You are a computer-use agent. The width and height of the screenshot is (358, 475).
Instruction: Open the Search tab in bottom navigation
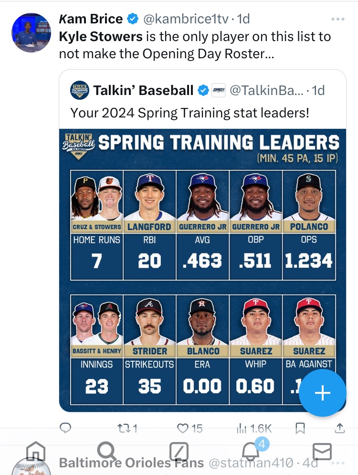point(107,451)
